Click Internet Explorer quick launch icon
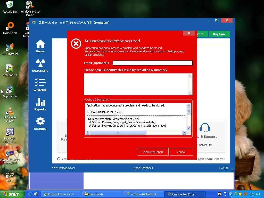Screen dimensions: 264x198 30,194
